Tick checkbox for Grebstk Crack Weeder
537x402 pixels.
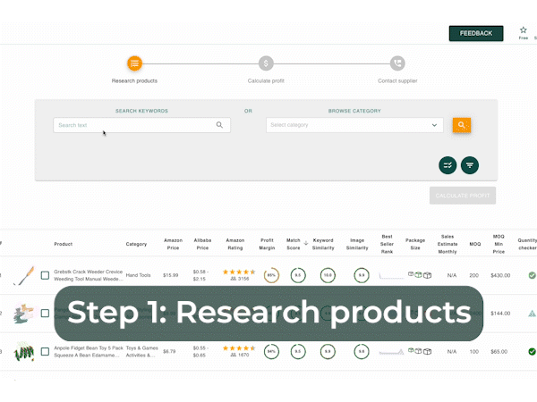click(45, 275)
